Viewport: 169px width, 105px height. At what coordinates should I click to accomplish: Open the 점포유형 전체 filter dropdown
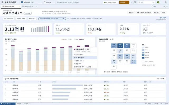point(21,19)
